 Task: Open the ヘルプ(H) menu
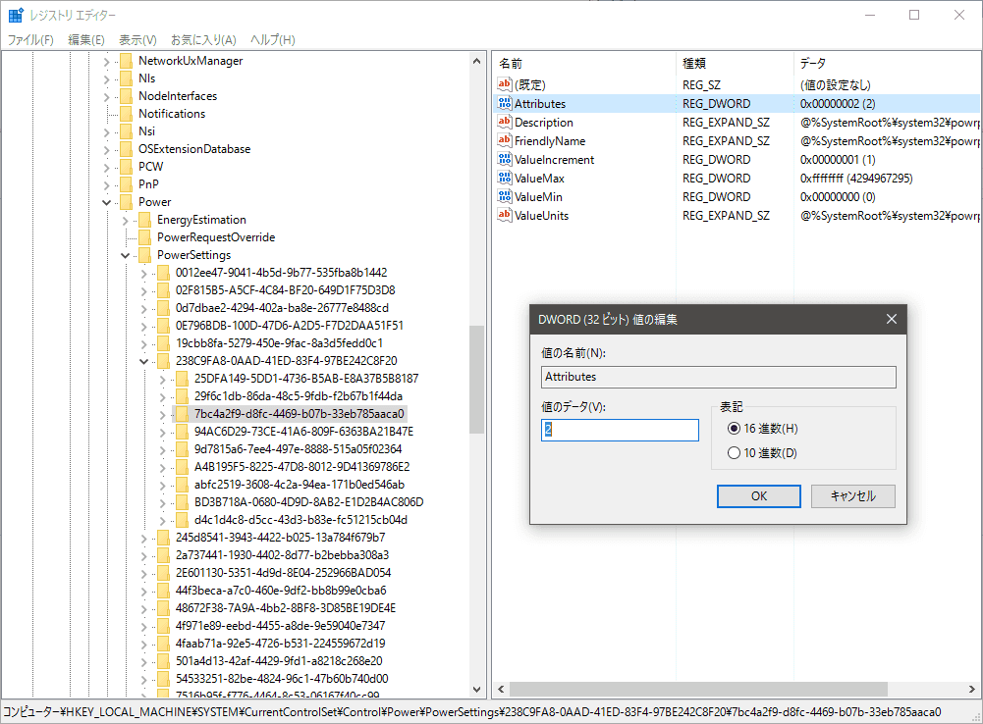[x=273, y=40]
